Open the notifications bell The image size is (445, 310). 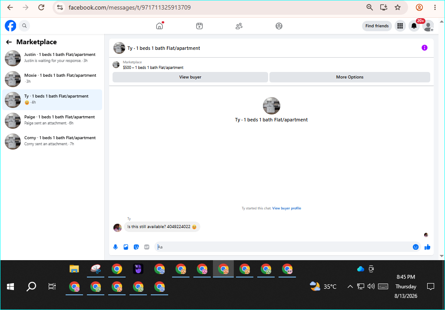point(414,26)
